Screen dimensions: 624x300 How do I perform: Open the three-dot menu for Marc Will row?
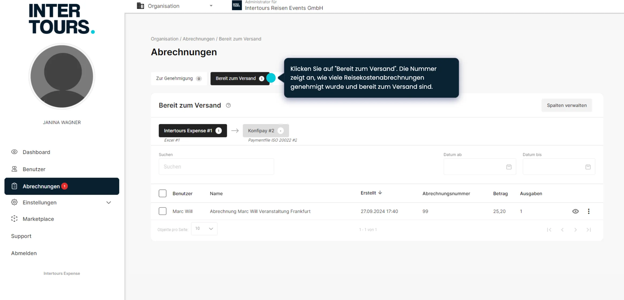[588, 211]
